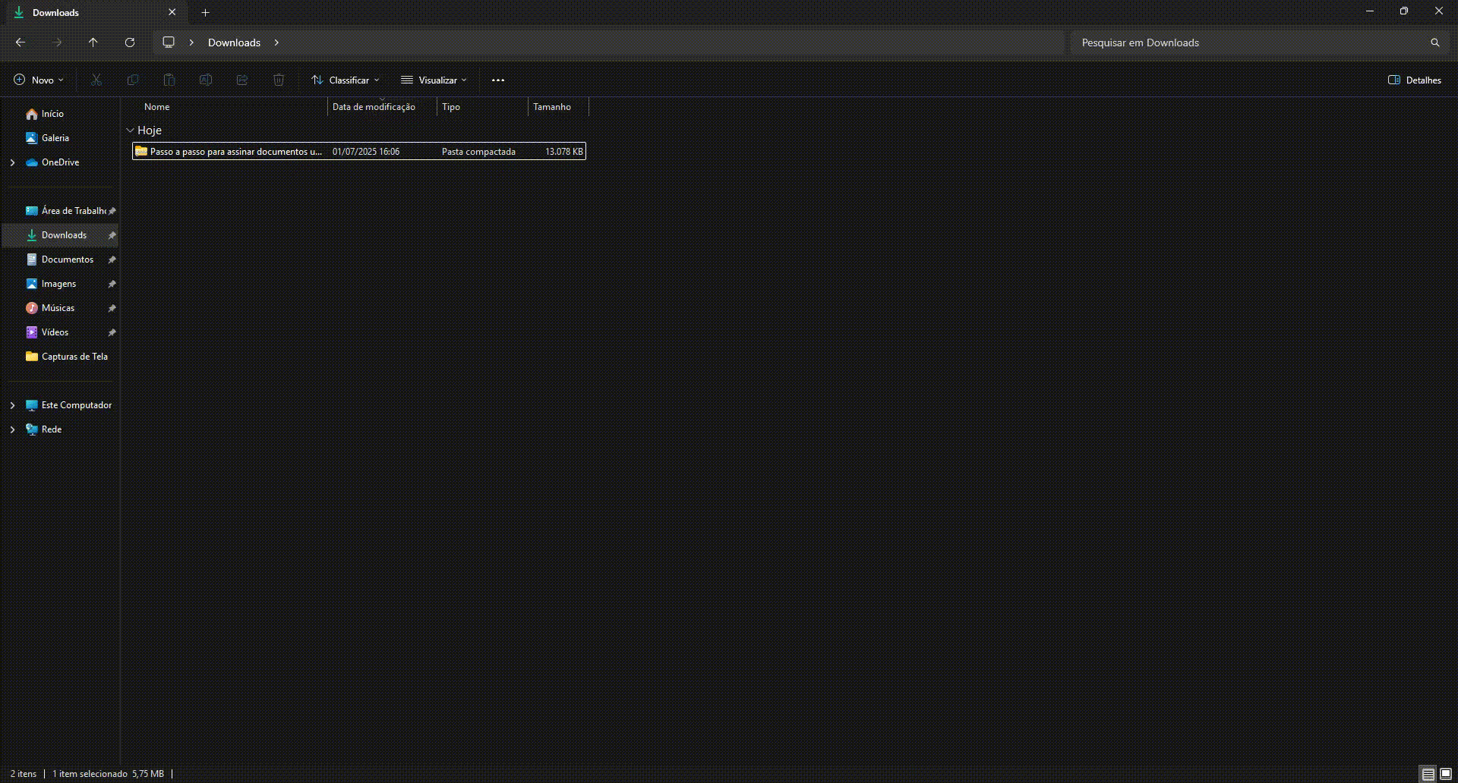Click the Delete trash icon in toolbar
This screenshot has height=783, width=1458.
click(279, 80)
